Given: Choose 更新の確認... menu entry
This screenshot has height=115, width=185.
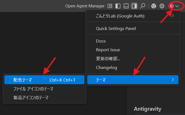Looking at the screenshot, I should 108,59.
